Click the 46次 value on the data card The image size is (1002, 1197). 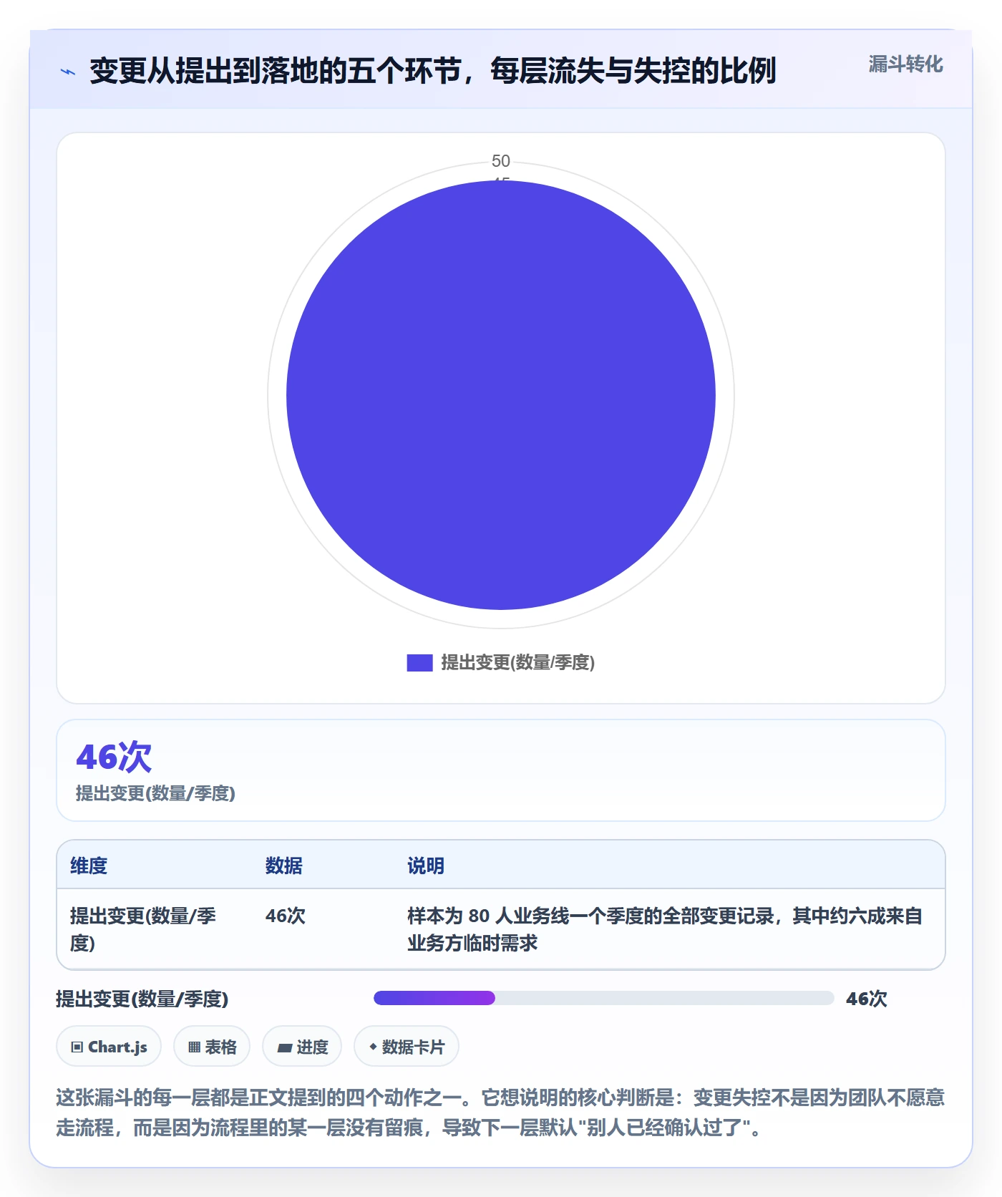coord(114,757)
